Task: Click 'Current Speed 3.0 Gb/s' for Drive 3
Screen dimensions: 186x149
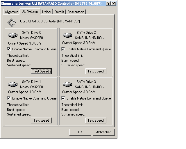Action: tap(79, 92)
